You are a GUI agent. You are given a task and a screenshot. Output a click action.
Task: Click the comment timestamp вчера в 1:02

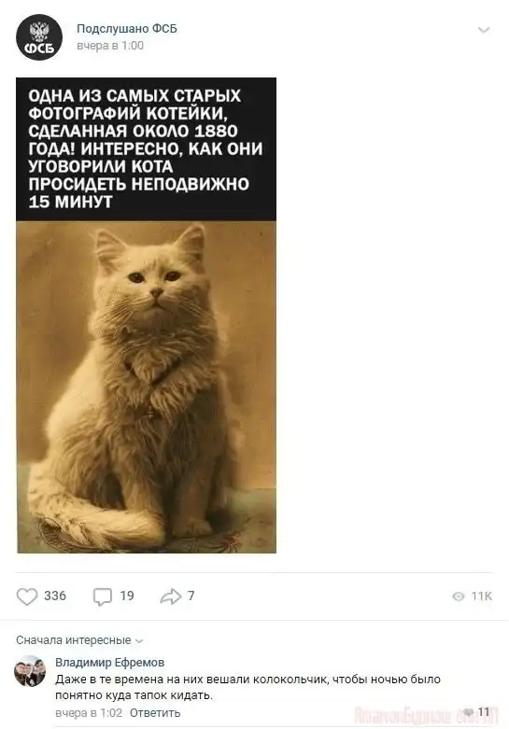click(89, 713)
